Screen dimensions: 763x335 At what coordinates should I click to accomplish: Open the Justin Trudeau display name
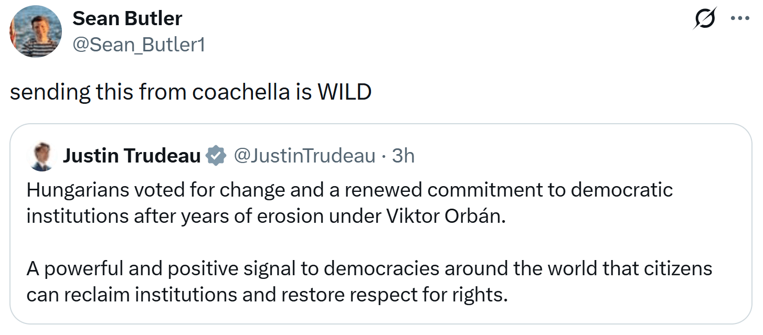[x=132, y=156]
